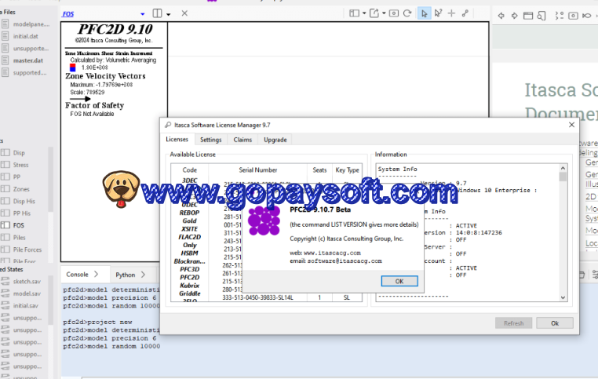Select the HSBM license code
The width and height of the screenshot is (598, 379).
pos(190,253)
